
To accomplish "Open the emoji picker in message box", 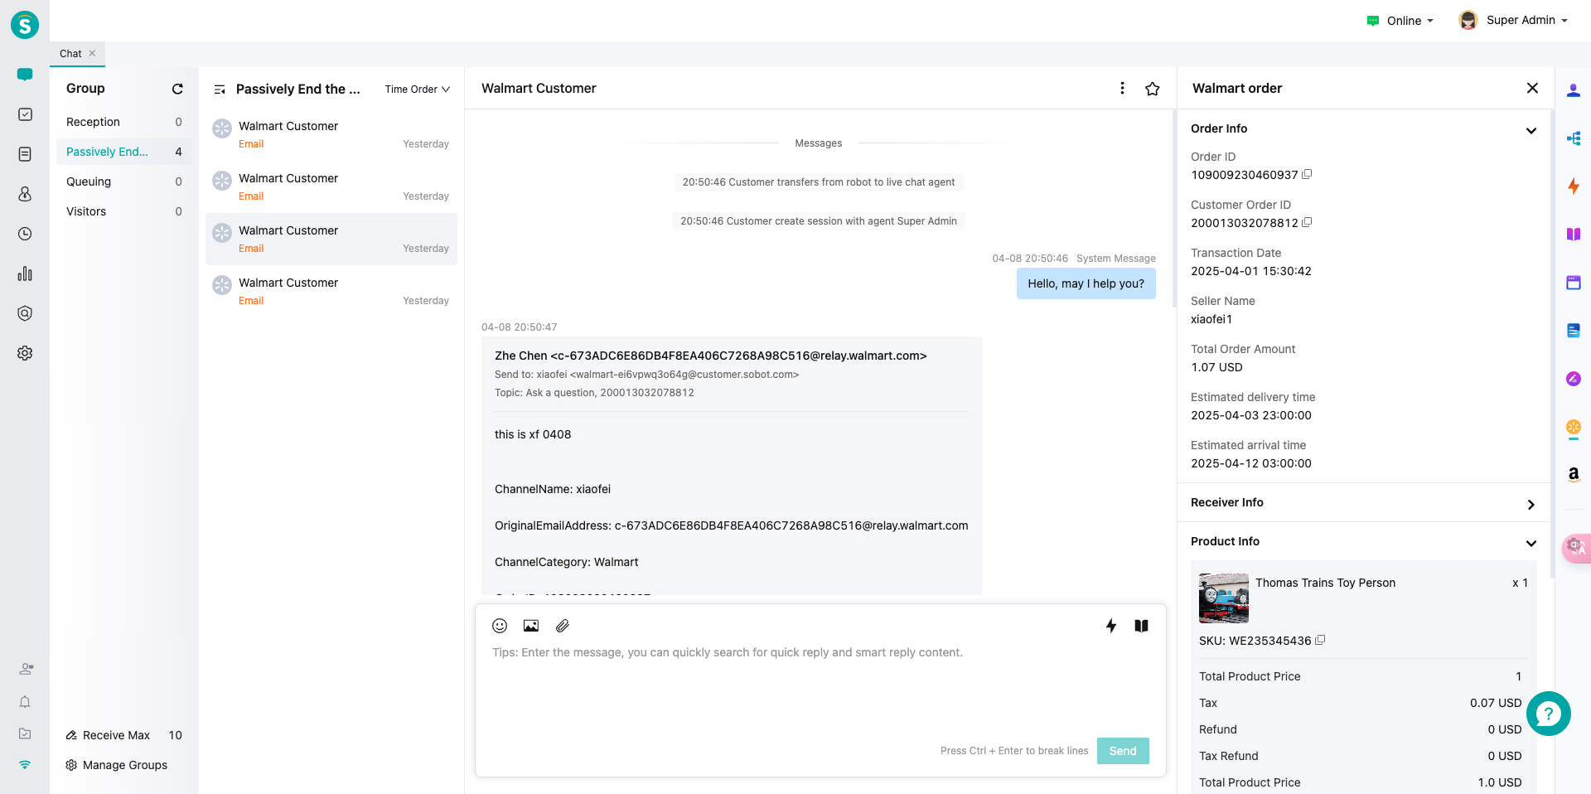I will [x=500, y=626].
